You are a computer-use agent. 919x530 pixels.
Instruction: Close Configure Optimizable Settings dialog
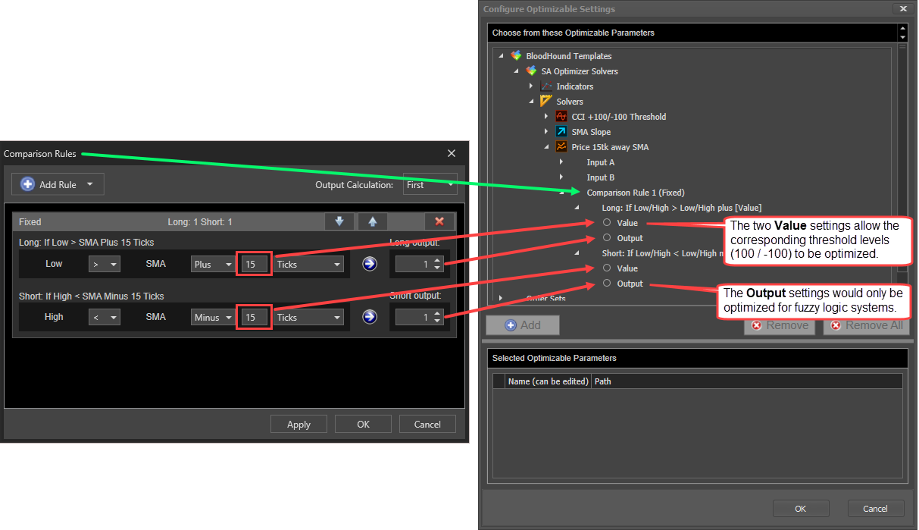tap(902, 9)
